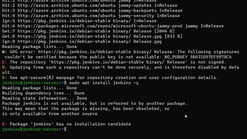Viewport: 247px width, 139px height.
Task: Click the NO_PUBKEY 5BA31D57EF5975CA key text
Action: tap(198, 57)
